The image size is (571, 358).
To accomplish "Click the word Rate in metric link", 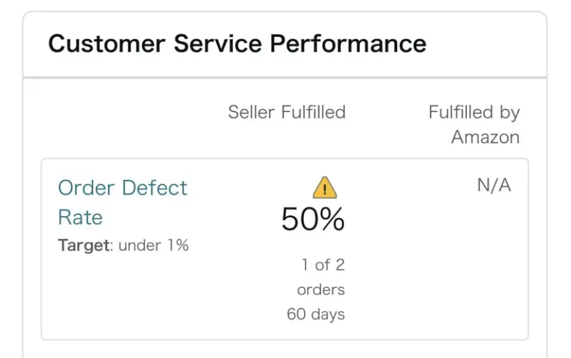I will click(x=81, y=217).
